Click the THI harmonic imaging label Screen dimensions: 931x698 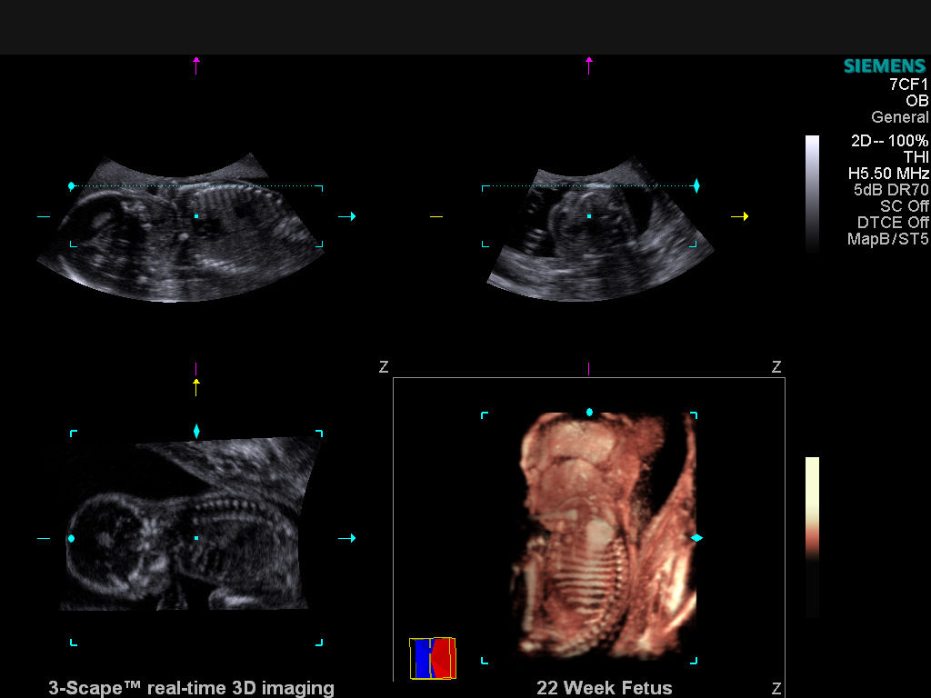point(916,156)
